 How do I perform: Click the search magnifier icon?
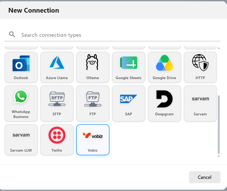[12, 34]
